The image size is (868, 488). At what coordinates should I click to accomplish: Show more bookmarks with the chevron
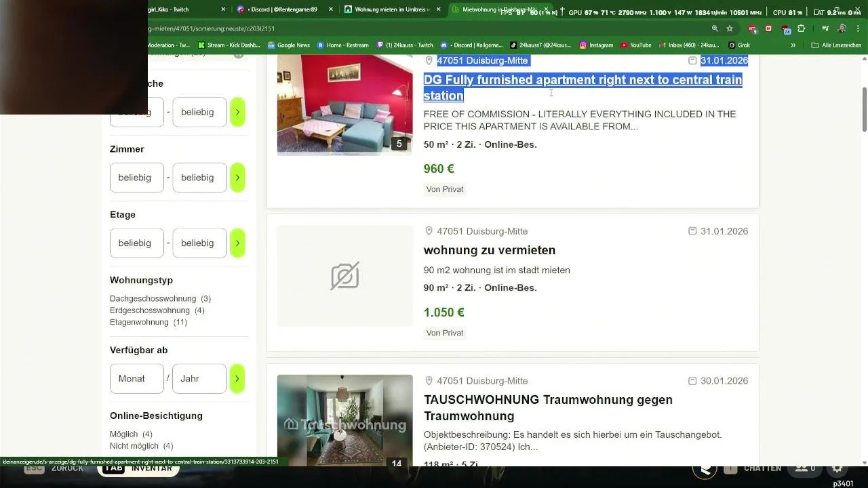[793, 45]
